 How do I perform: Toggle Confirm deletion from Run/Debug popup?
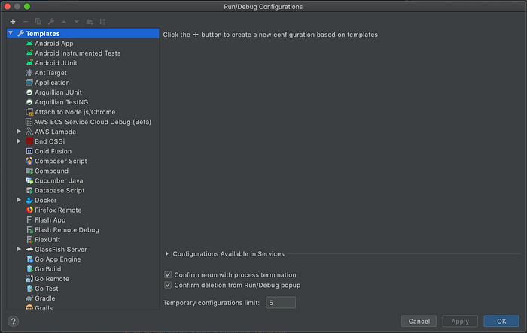click(168, 285)
